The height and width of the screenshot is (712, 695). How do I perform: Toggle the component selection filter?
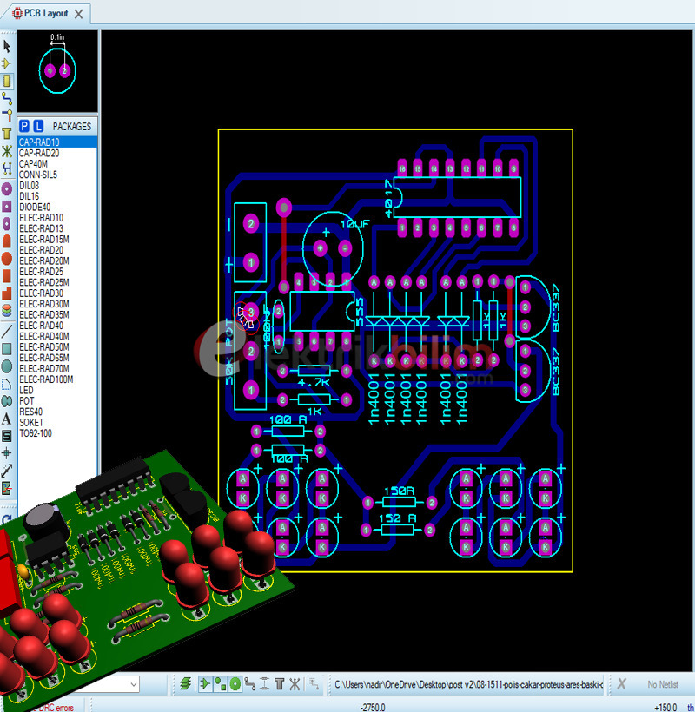point(205,684)
